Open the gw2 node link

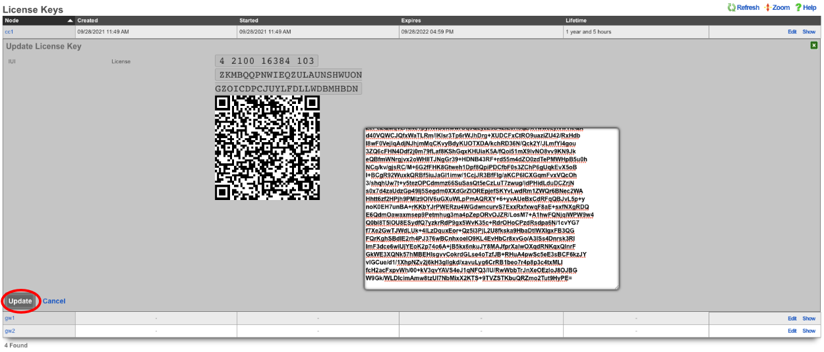[x=10, y=331]
